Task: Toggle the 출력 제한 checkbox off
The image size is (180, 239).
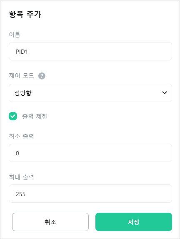Action: pyautogui.click(x=13, y=116)
